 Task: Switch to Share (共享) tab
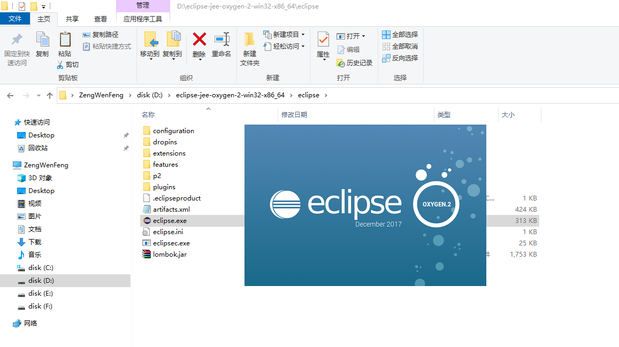pyautogui.click(x=72, y=19)
